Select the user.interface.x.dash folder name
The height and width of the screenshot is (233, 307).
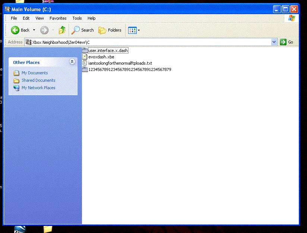[108, 51]
